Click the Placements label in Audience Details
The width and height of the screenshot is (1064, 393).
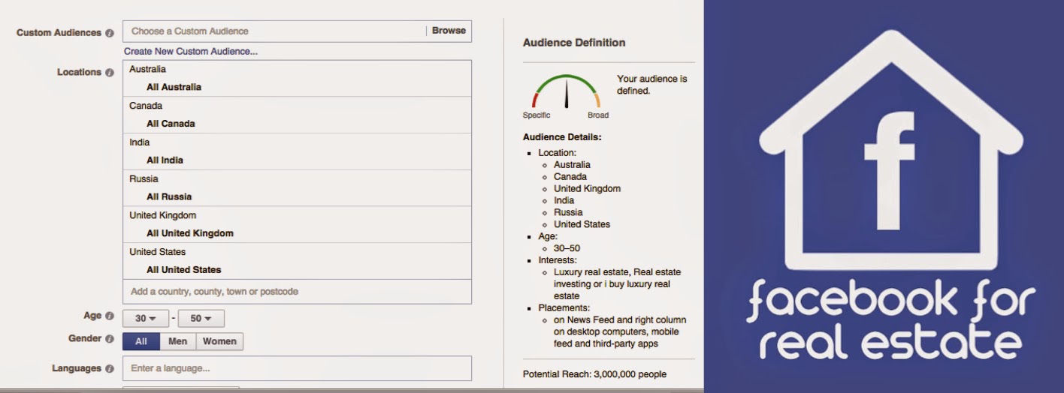pos(564,308)
